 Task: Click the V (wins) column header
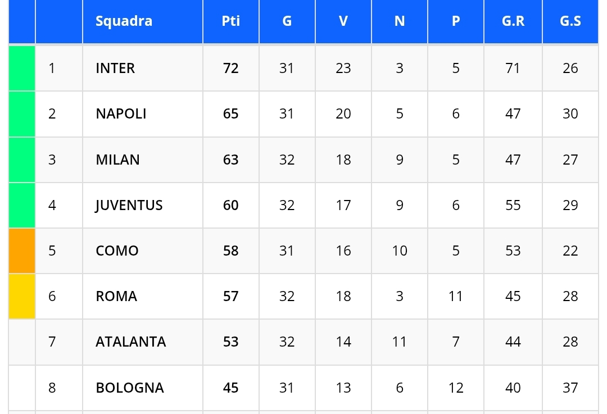[x=343, y=21]
